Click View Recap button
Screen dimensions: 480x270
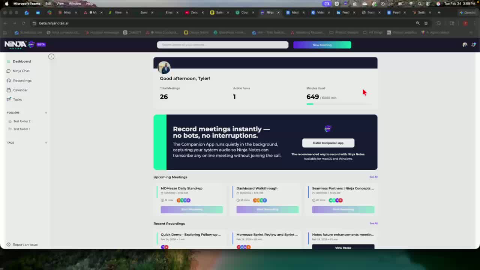pos(343,247)
